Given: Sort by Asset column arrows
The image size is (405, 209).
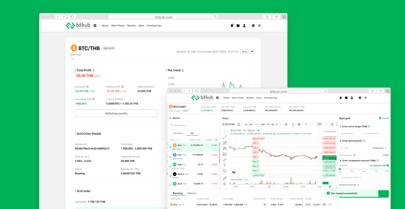Looking at the screenshot, I should click(177, 140).
